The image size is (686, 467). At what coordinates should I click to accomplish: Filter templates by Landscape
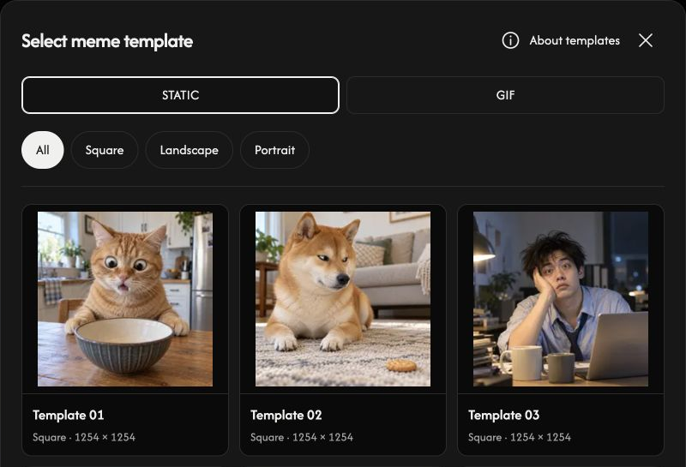(189, 150)
